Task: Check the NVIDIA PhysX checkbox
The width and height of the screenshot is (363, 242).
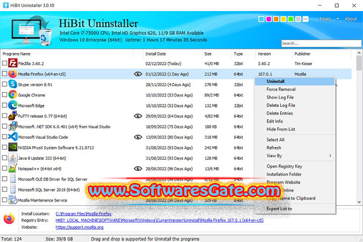Action: click(5, 147)
